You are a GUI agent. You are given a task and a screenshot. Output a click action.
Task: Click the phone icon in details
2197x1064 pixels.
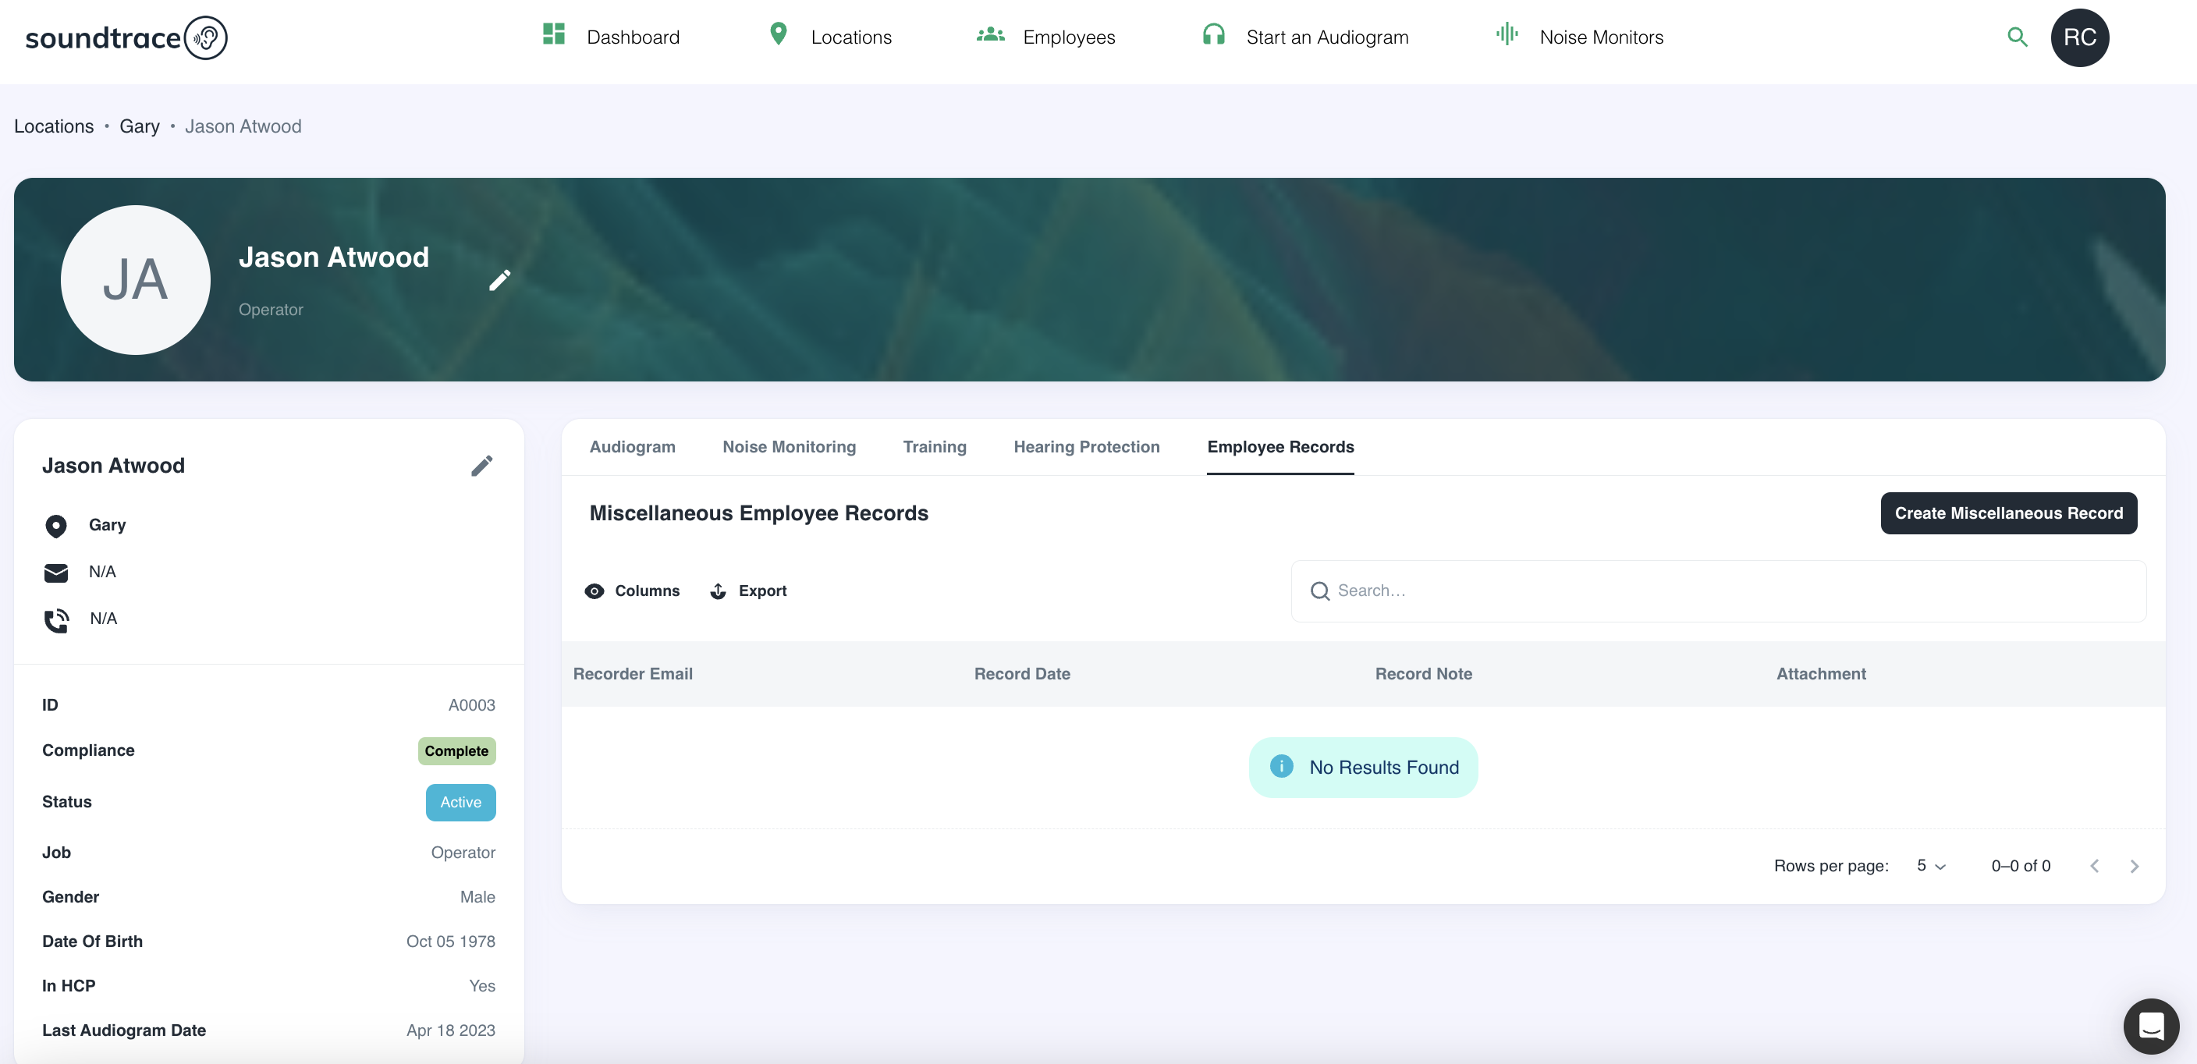(x=56, y=620)
